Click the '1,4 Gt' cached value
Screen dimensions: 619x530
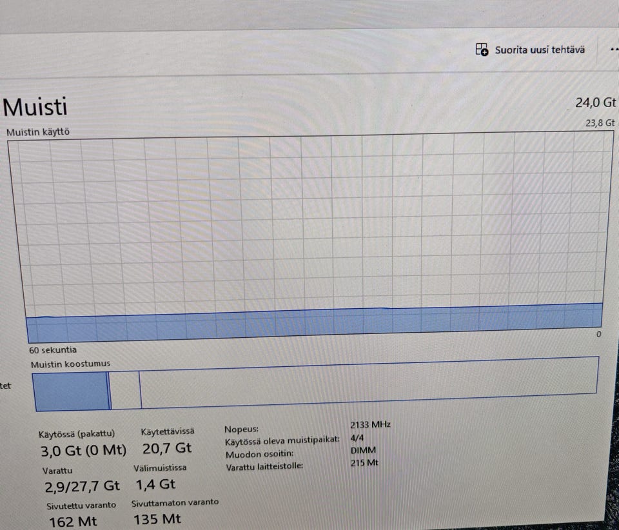(x=155, y=484)
